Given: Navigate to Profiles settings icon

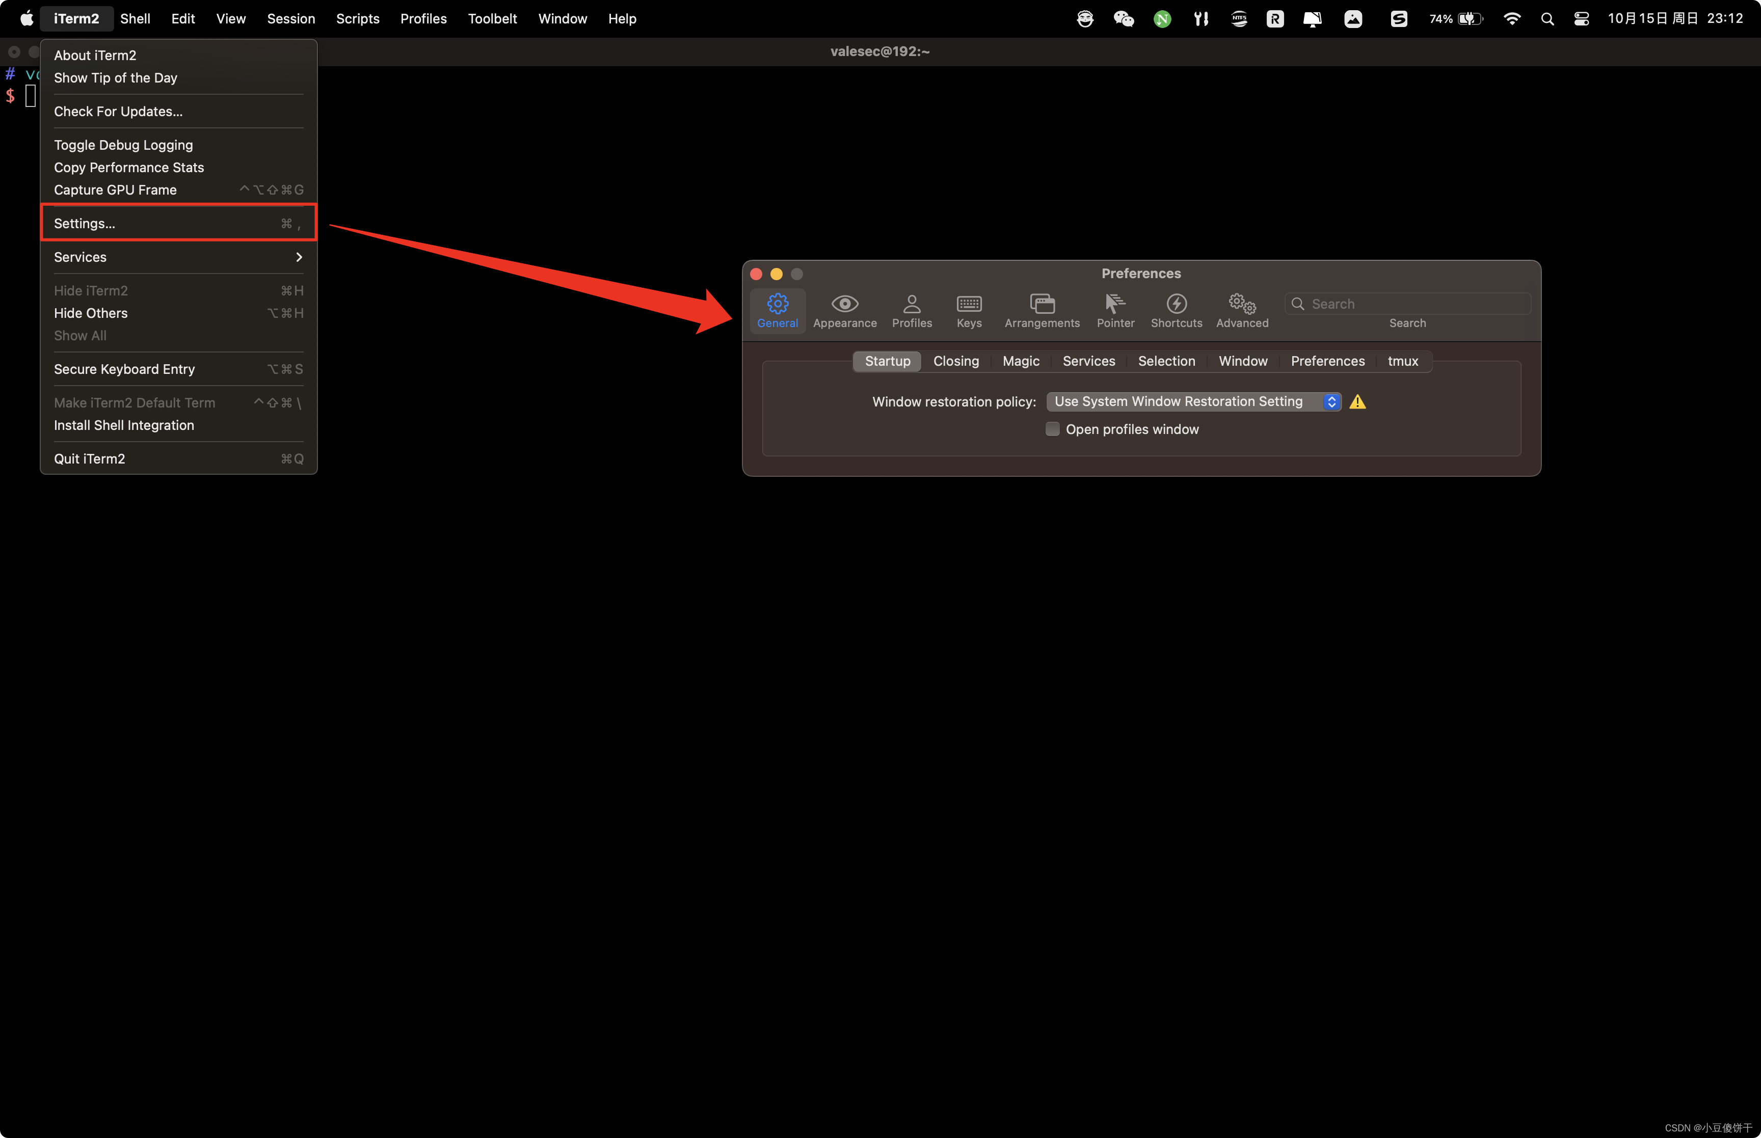Looking at the screenshot, I should point(911,308).
